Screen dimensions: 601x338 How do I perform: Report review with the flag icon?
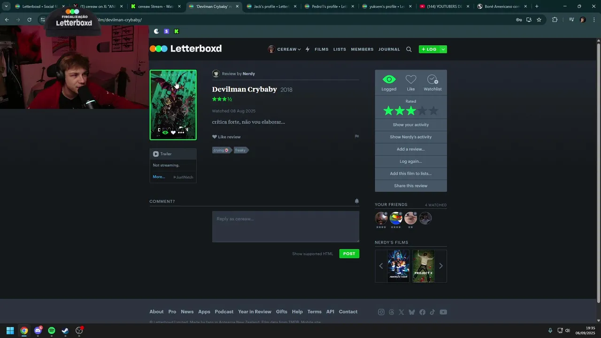pyautogui.click(x=357, y=137)
